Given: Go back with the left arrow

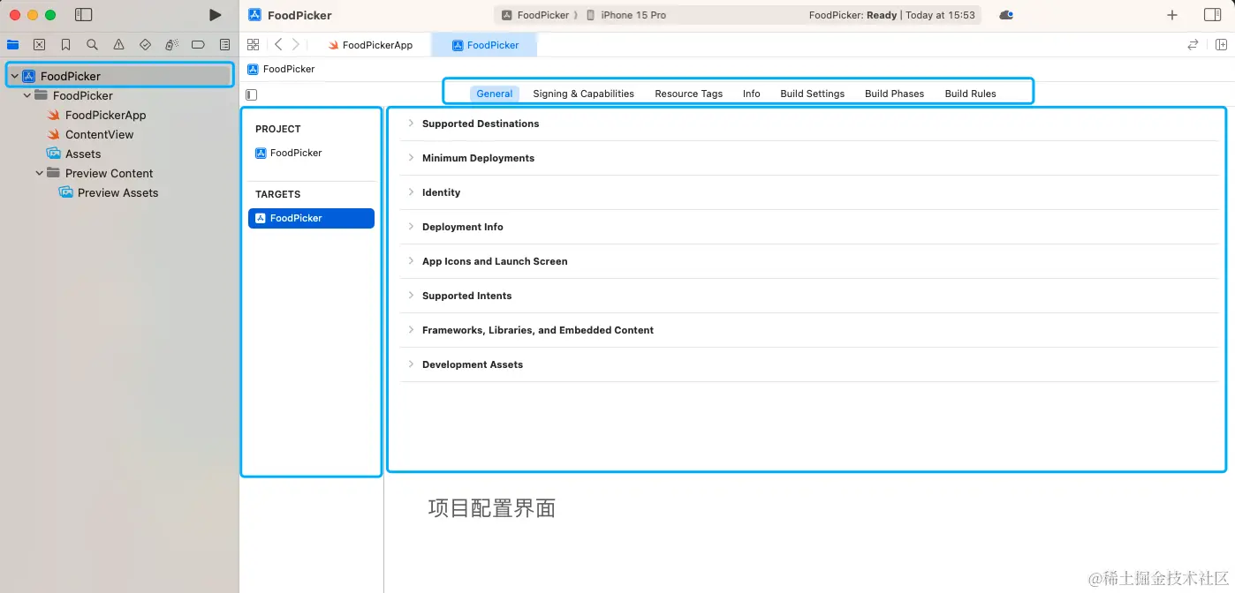Looking at the screenshot, I should (x=278, y=44).
